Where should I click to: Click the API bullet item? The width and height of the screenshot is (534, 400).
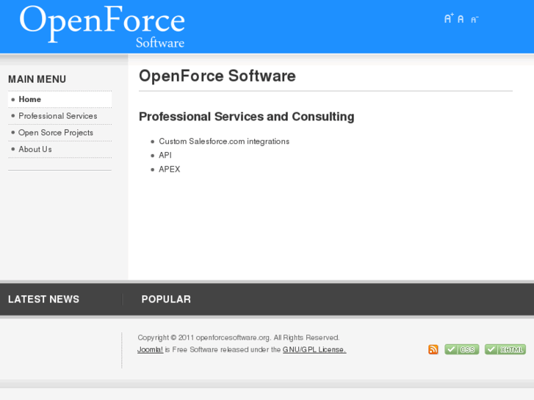pyautogui.click(x=165, y=156)
